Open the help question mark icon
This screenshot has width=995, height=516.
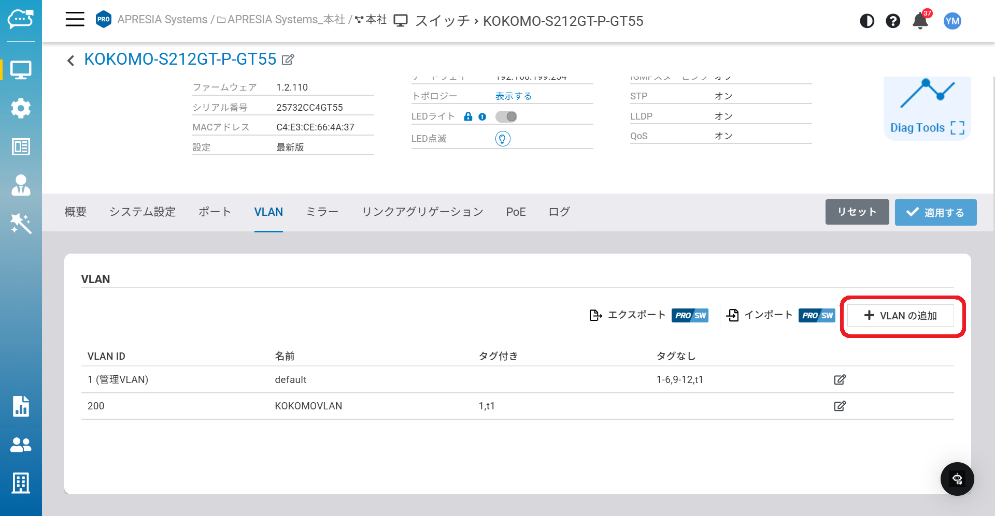click(892, 21)
